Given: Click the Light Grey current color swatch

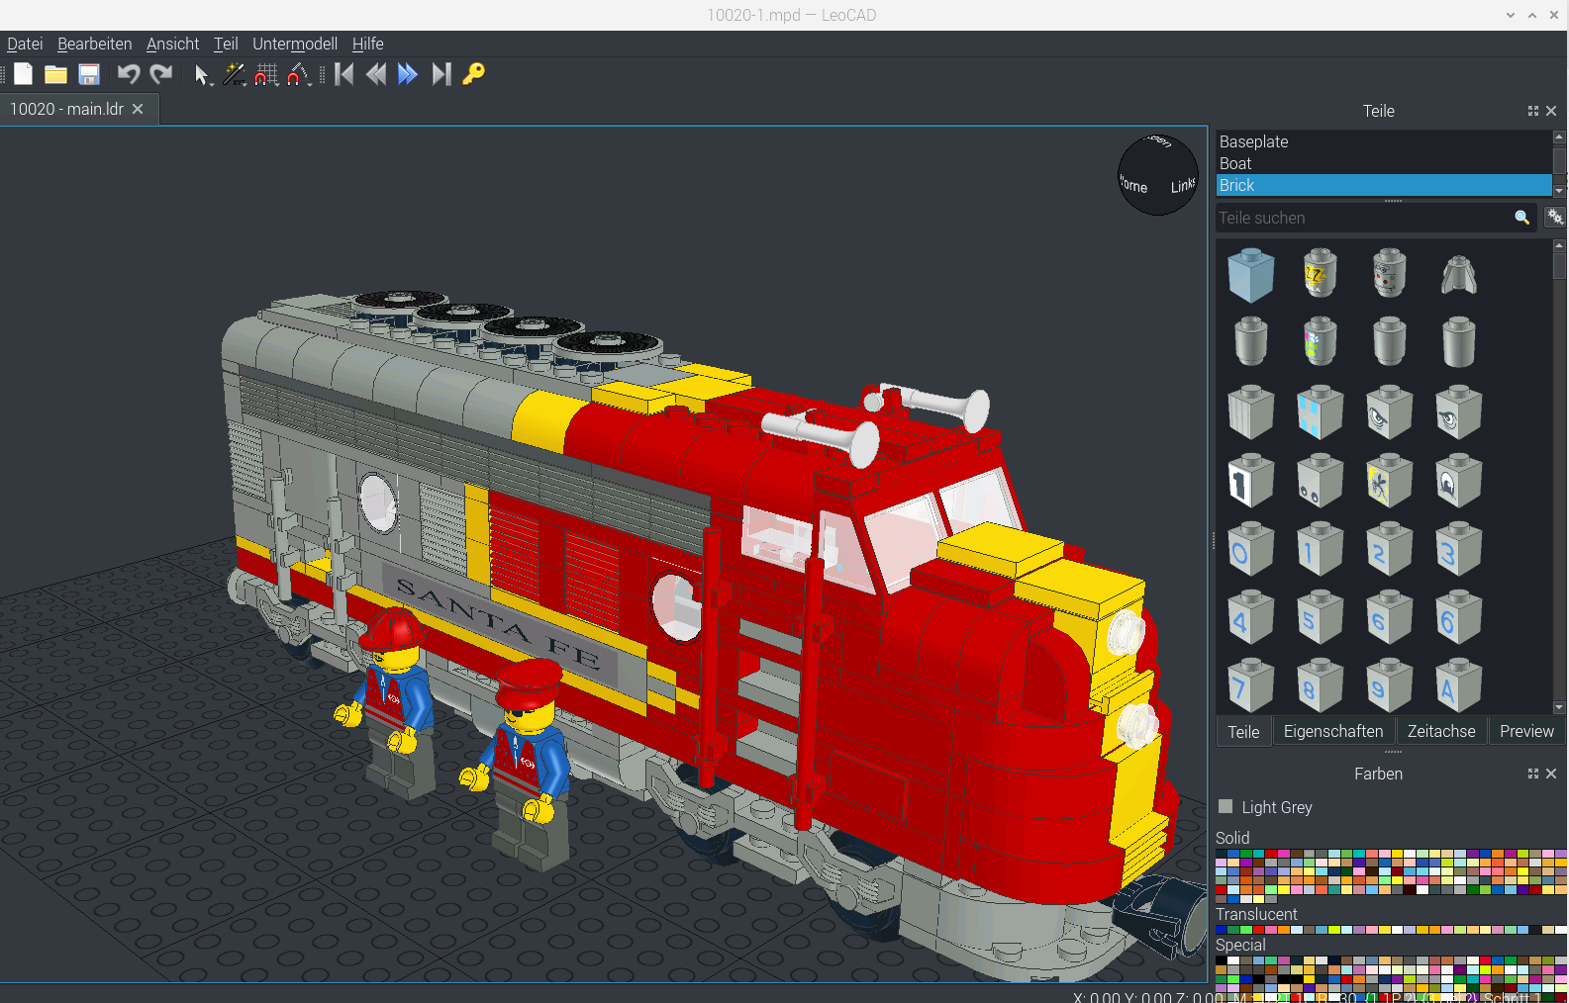Looking at the screenshot, I should click(1226, 806).
